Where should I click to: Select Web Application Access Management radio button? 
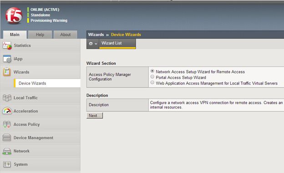point(152,83)
